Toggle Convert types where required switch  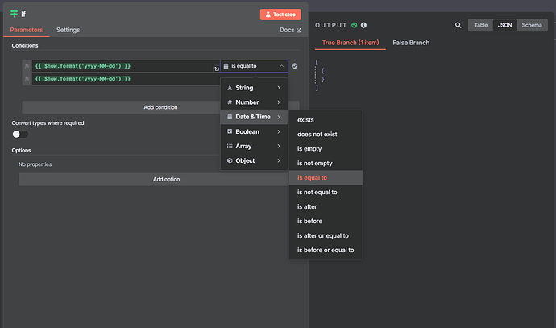click(x=20, y=135)
